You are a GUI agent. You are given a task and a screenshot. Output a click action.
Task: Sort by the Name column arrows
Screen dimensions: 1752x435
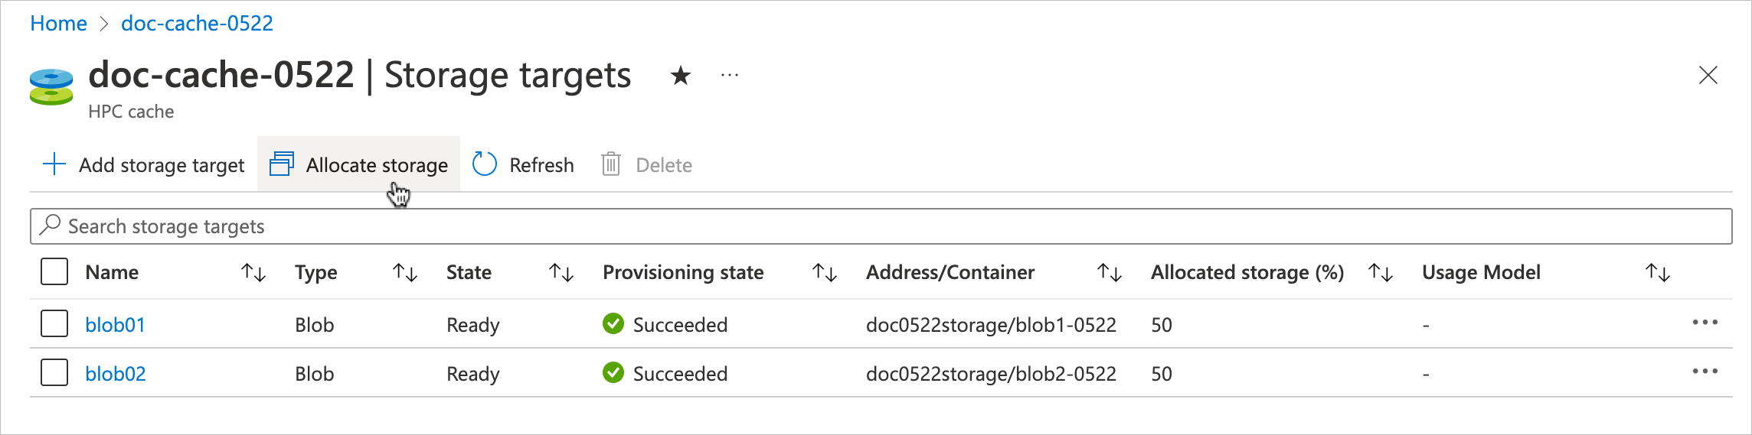tap(253, 273)
